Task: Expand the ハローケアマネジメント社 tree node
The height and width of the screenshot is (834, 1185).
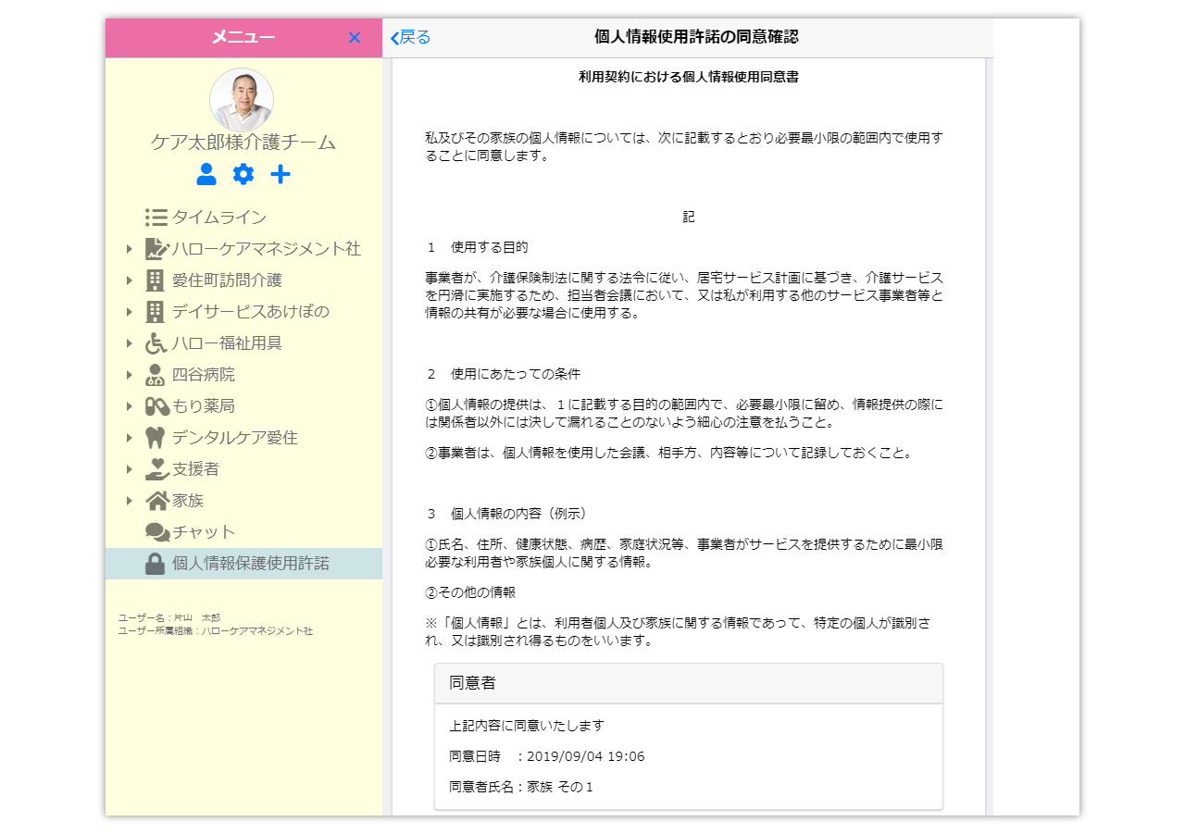Action: click(x=130, y=249)
